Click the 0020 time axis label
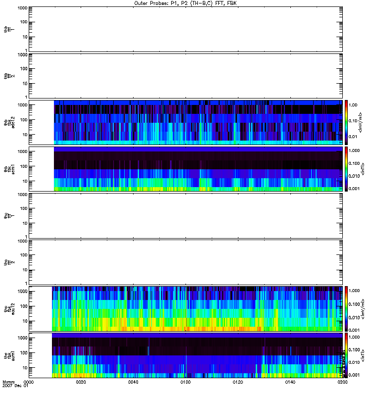The height and width of the screenshot is (396, 371). coord(81,382)
